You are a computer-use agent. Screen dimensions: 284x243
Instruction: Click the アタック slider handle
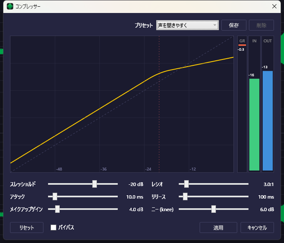[55, 196]
